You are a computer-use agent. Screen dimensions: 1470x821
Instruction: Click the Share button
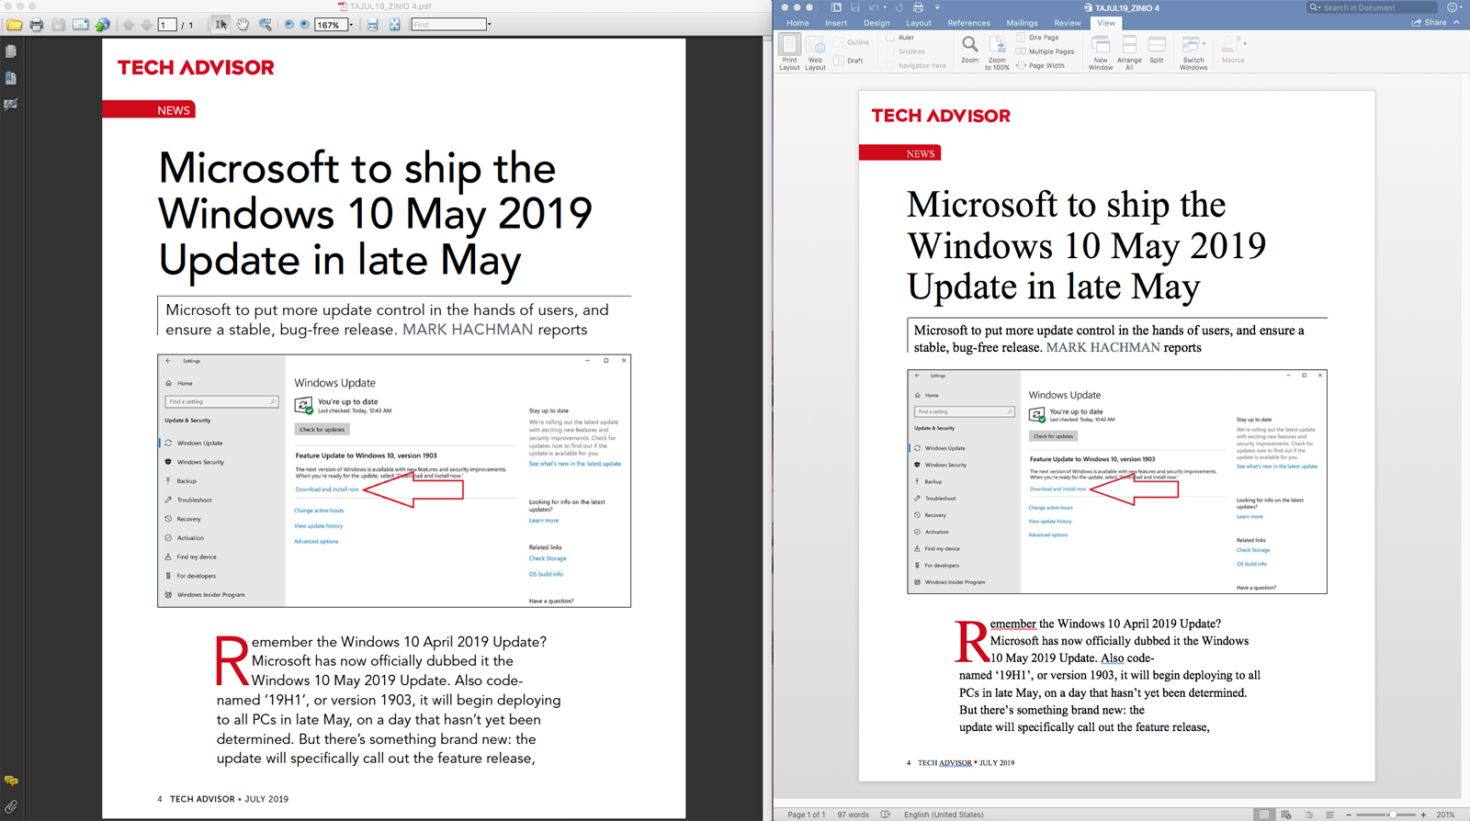[x=1429, y=23]
